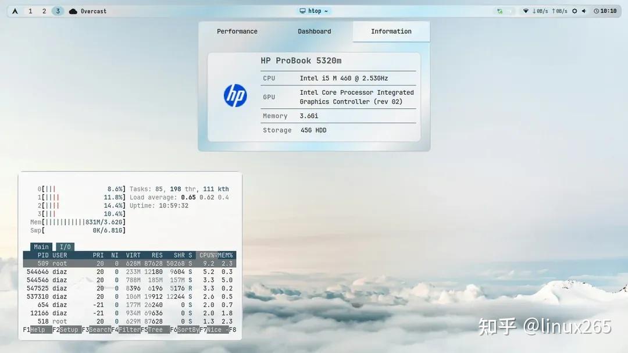
Task: Switch to workspace 2
Action: tap(44, 11)
